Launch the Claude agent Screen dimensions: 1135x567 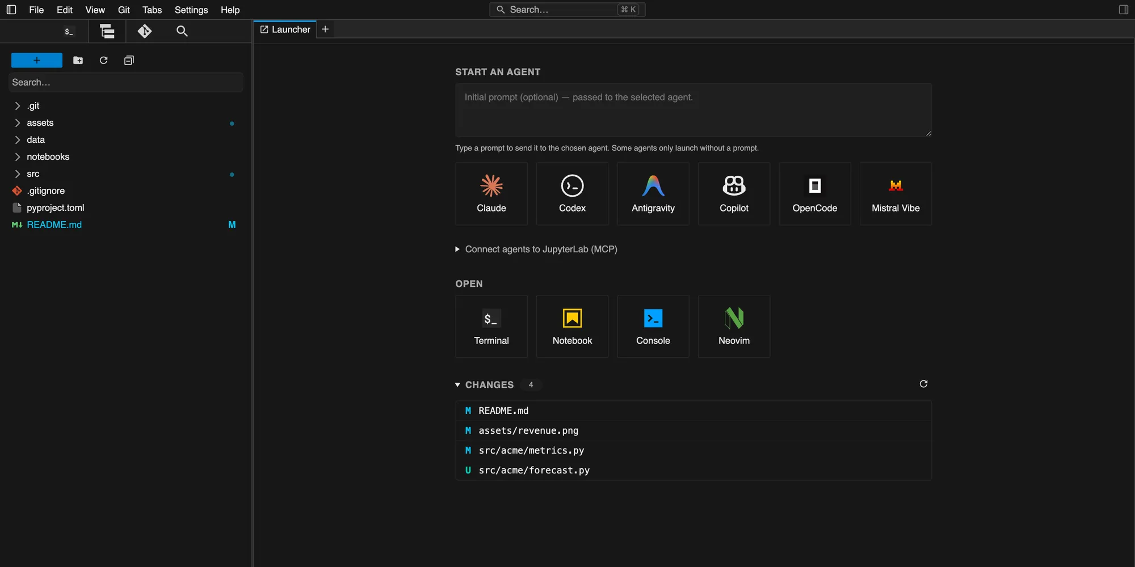(x=491, y=194)
